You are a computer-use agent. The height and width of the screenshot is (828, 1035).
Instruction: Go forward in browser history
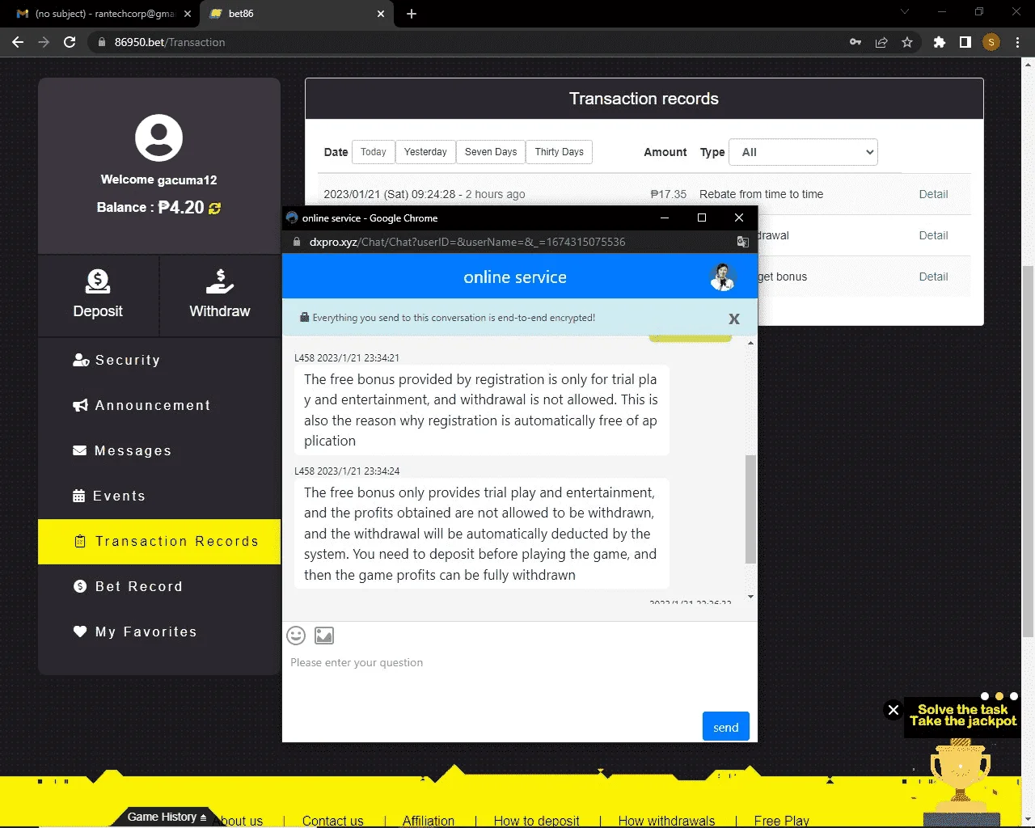click(x=44, y=42)
